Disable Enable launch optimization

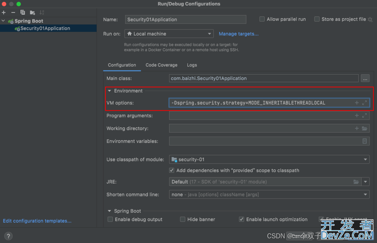[x=242, y=219]
